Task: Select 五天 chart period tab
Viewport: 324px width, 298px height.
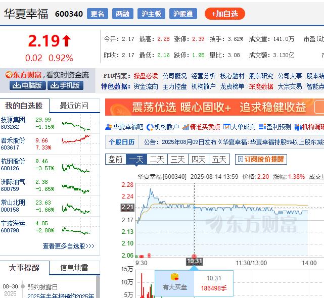Action: pyautogui.click(x=219, y=159)
